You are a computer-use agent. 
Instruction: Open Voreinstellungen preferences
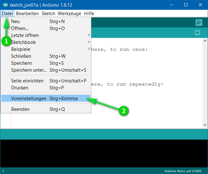[x=46, y=99]
